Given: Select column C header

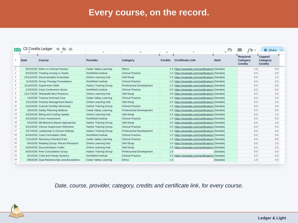Looking at the screenshot, I should click(103, 52).
